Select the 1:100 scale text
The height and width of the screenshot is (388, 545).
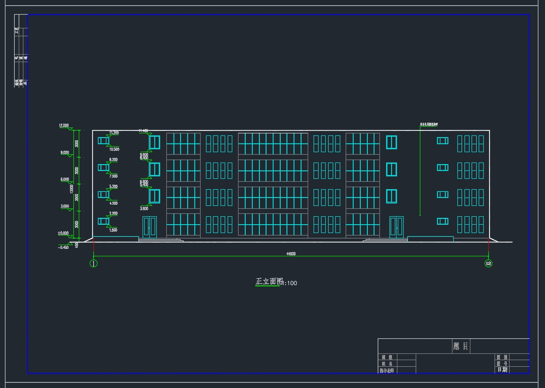(290, 283)
